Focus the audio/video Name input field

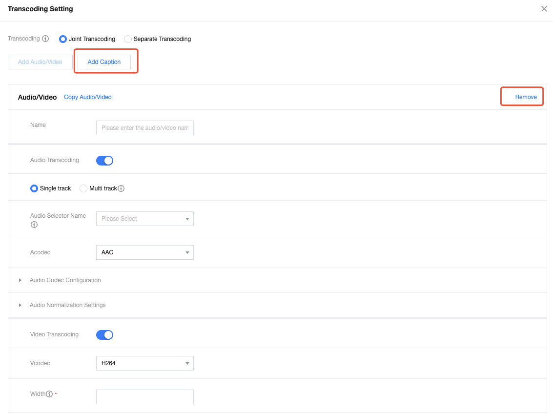click(x=144, y=128)
